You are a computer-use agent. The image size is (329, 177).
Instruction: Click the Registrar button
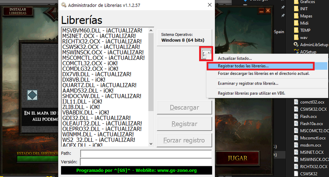184,124
